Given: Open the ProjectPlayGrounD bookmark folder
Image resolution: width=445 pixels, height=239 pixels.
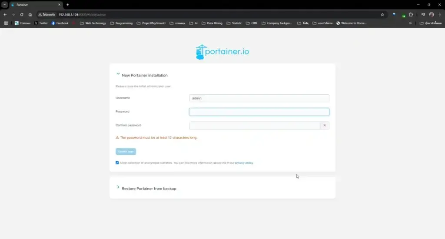Looking at the screenshot, I should point(151,23).
